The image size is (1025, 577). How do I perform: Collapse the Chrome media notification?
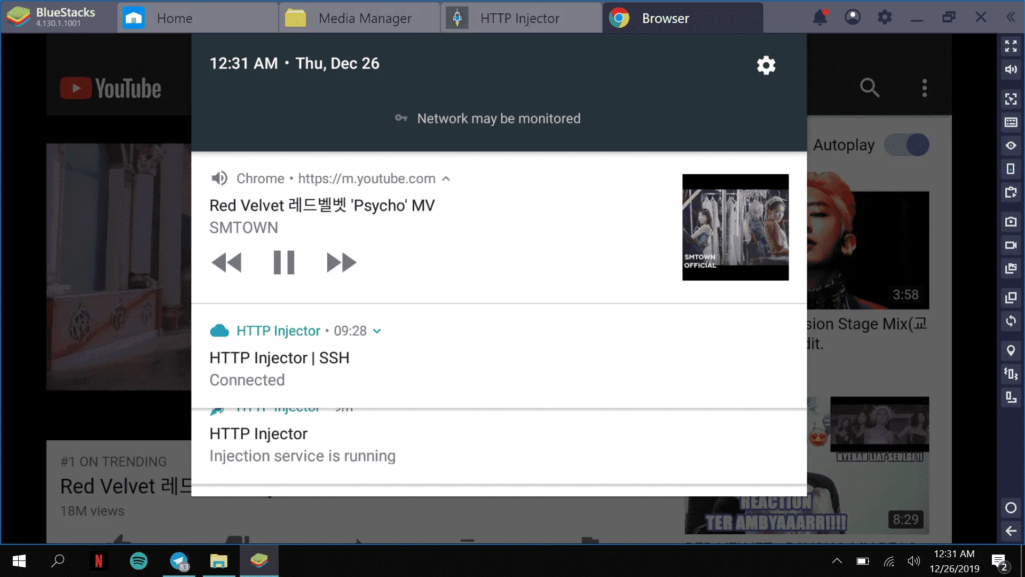point(446,179)
